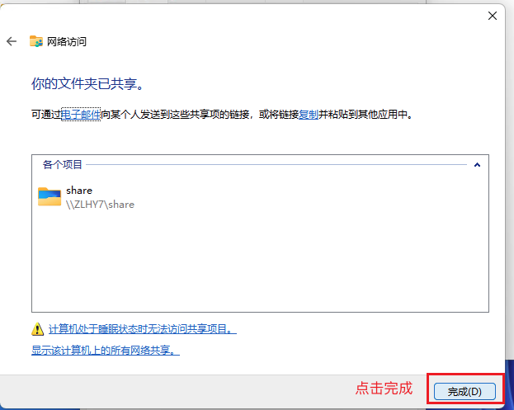
Task: Click the empty title bar area of the dialog
Action: [x=248, y=15]
